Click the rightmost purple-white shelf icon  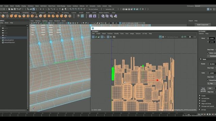(x=115, y=16)
